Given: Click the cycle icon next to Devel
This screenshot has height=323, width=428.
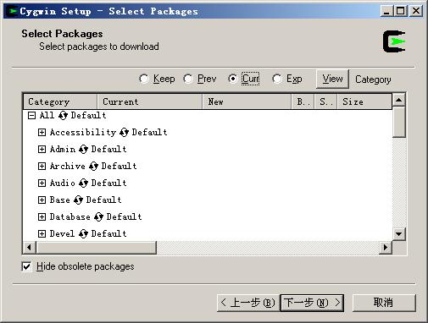Looking at the screenshot, I should pyautogui.click(x=83, y=233).
